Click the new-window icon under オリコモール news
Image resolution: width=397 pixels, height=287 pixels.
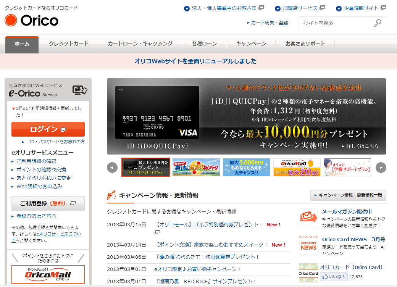click(x=157, y=232)
